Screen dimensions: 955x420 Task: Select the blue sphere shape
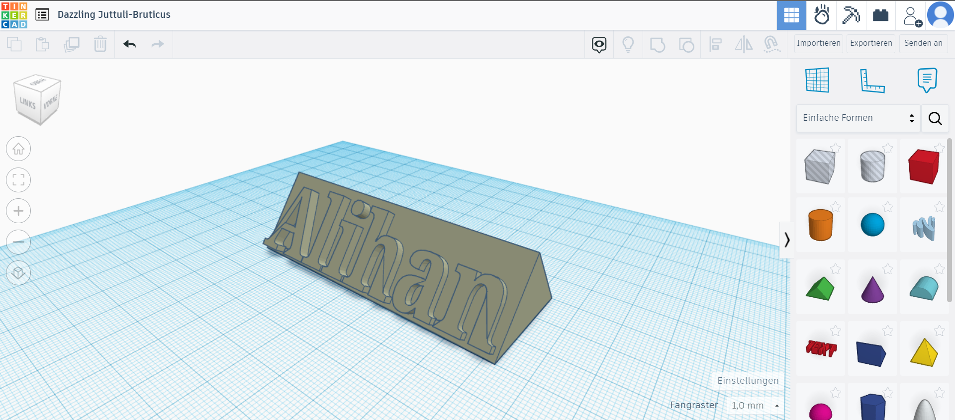[872, 225]
